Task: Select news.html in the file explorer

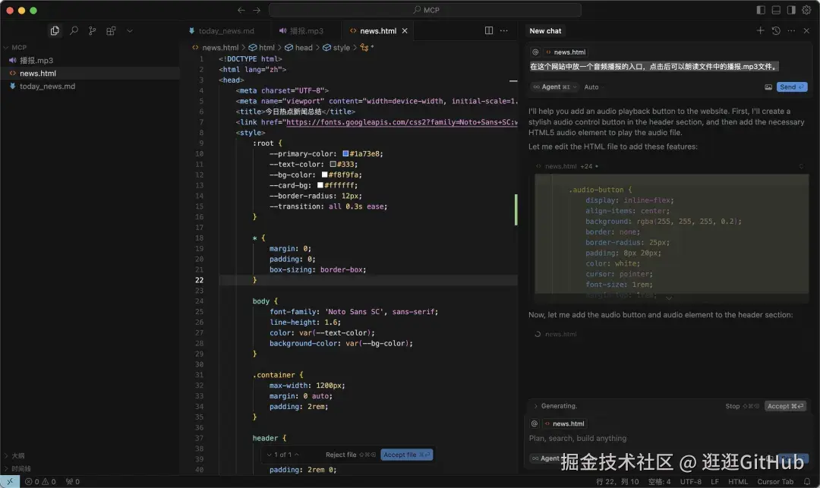Action: (90, 73)
